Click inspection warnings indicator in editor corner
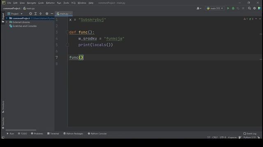Viewport: 263px width, 147px height. pos(248,19)
